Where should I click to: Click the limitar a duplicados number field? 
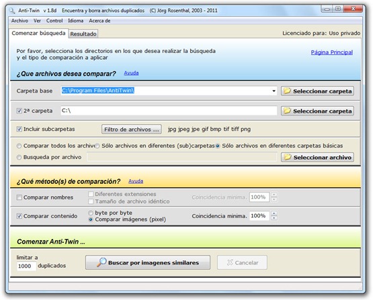[26, 266]
